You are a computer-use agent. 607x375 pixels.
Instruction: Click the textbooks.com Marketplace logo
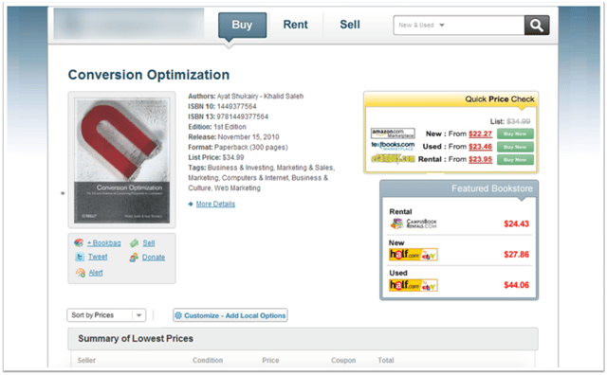coord(393,146)
